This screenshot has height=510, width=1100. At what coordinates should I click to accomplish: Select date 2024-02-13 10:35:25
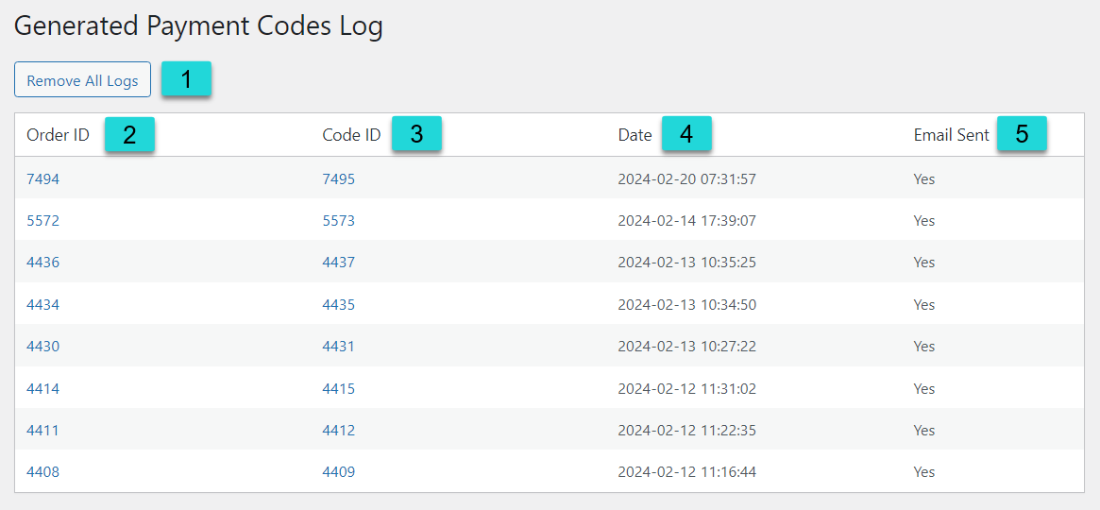coord(686,263)
